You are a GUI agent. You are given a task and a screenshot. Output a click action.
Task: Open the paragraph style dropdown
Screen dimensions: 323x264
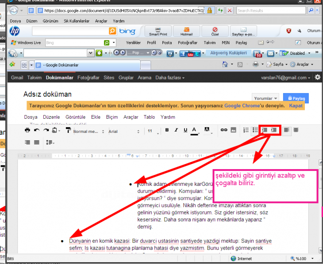[88, 131]
